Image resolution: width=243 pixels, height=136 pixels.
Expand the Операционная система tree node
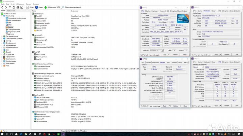[2, 39]
